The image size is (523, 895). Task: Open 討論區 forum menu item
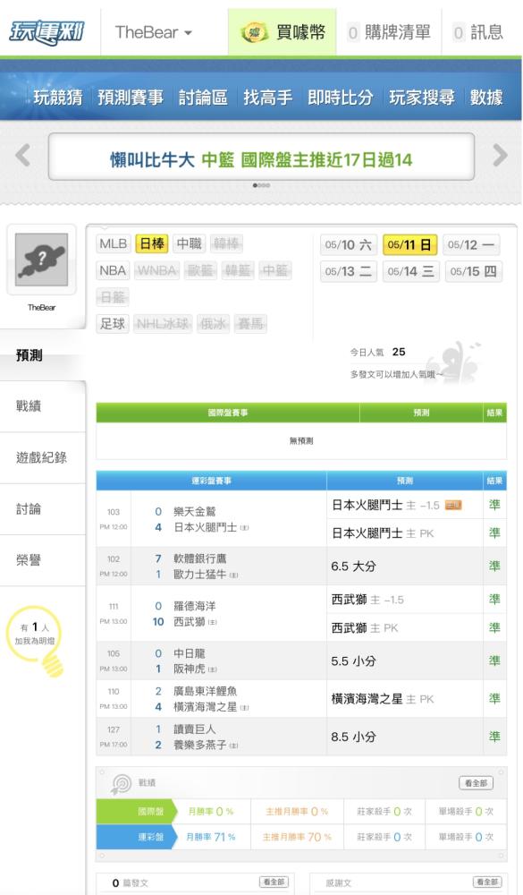(203, 97)
